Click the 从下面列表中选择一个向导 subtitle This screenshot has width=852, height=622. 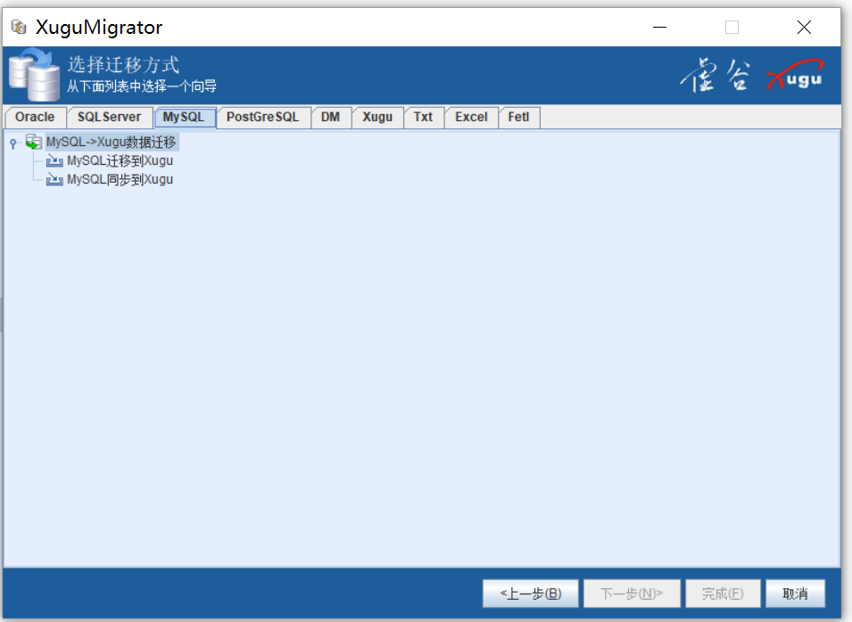[x=142, y=86]
